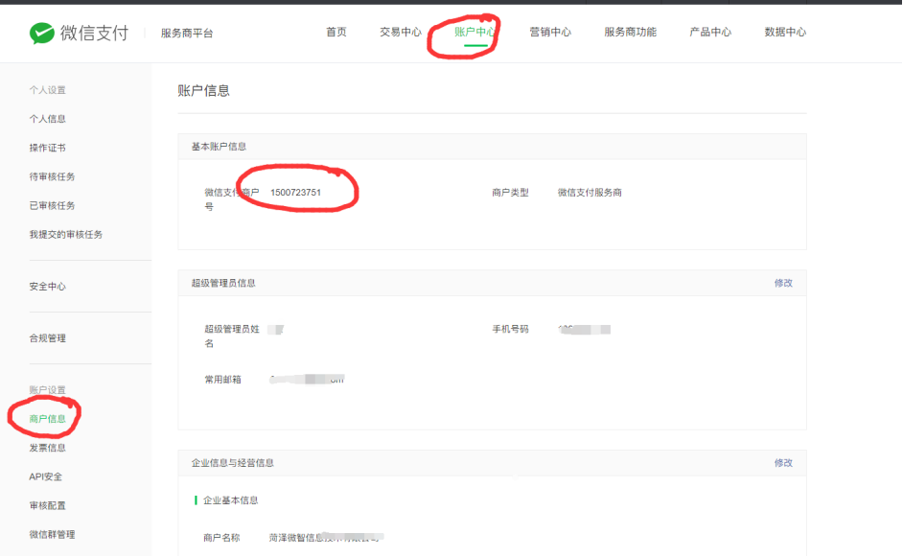Viewport: 903px width, 557px height.
Task: Select 操作证书 in the sidebar
Action: 48,148
